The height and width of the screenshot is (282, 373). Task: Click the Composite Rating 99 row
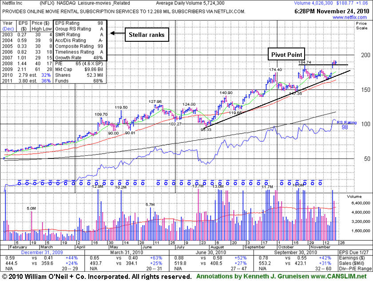coord(79,46)
